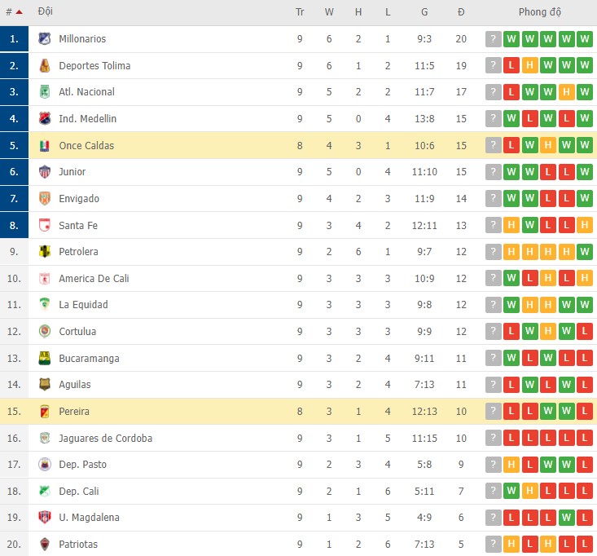Click the Deportes Tolima team logo
597x556 pixels.
pyautogui.click(x=45, y=66)
